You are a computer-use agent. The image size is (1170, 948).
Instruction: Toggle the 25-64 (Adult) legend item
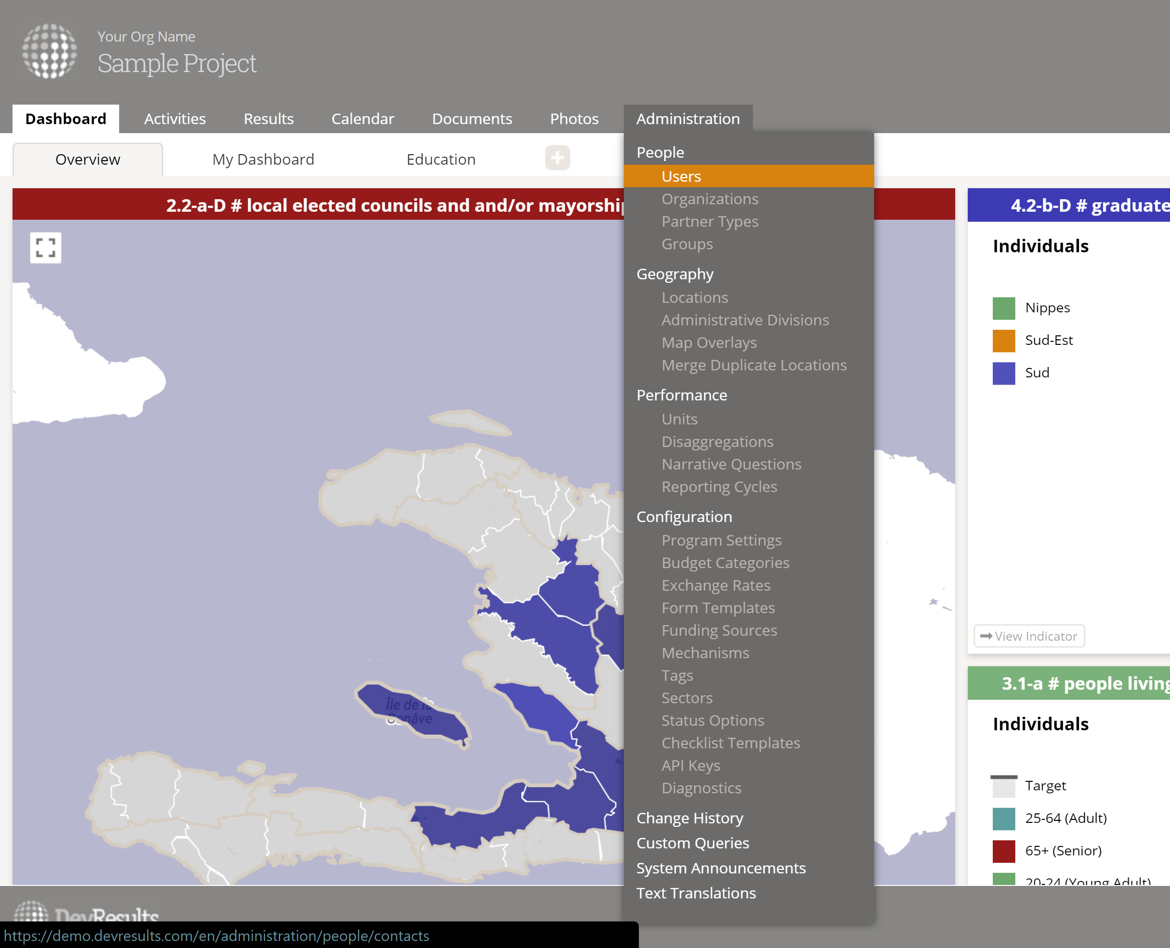1065,818
